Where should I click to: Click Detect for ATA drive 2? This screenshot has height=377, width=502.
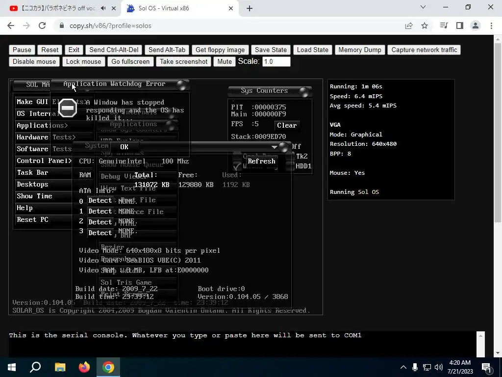click(100, 222)
